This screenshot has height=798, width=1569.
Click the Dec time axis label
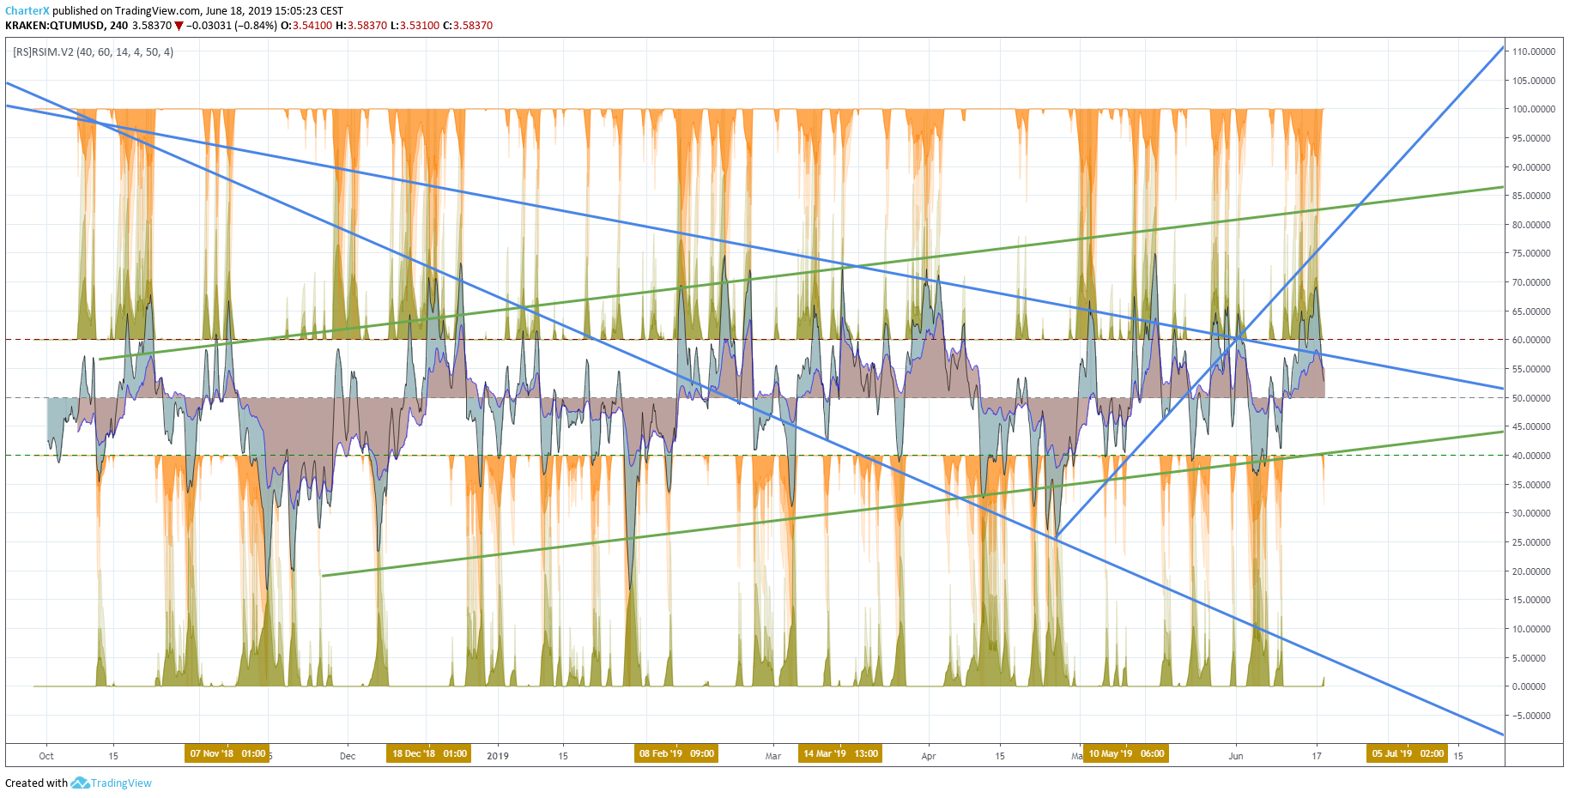click(348, 756)
